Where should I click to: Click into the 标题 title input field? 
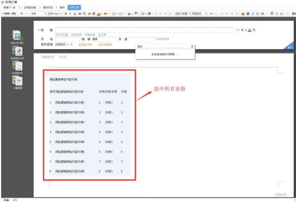pyautogui.click(x=144, y=30)
